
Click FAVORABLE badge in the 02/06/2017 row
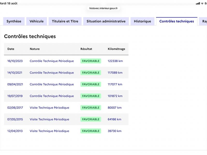click(x=91, y=108)
